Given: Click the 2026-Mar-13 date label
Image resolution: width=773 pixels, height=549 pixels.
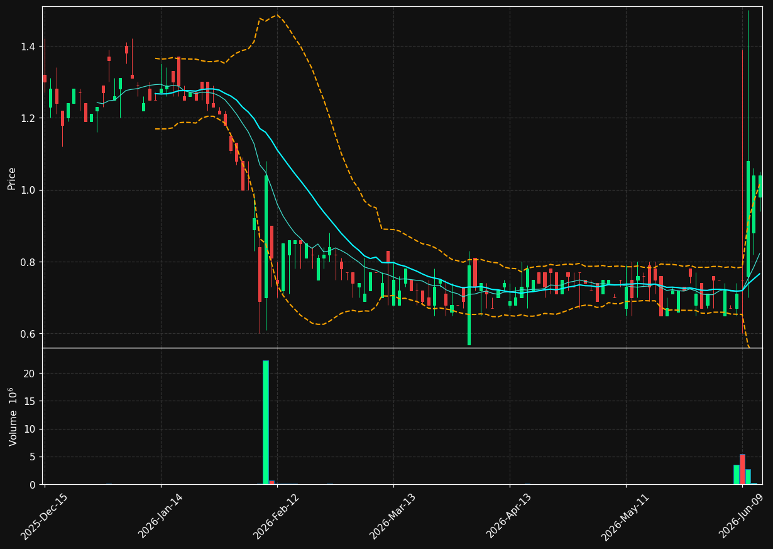Looking at the screenshot, I should [x=393, y=516].
